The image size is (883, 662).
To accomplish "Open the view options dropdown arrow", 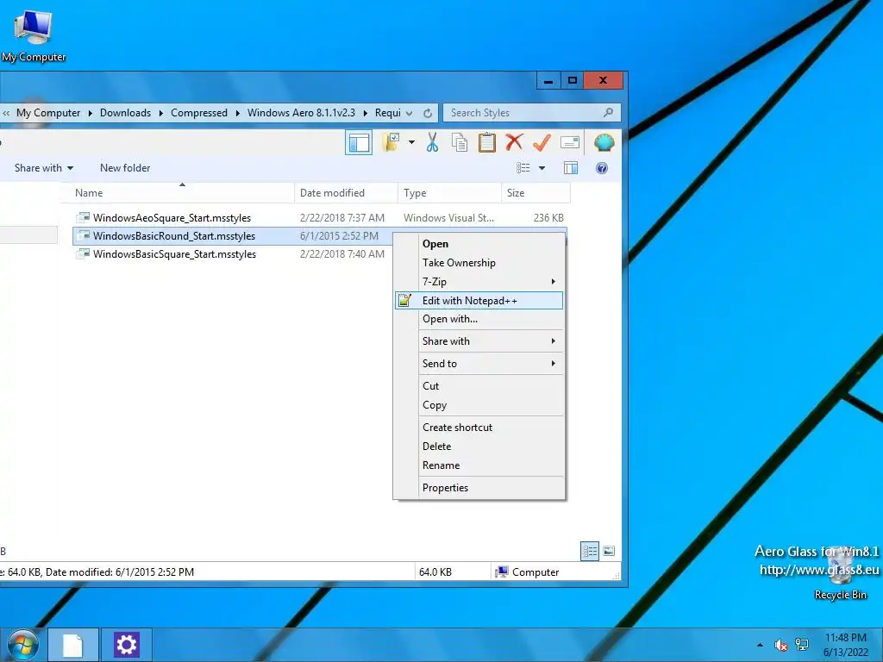I will [542, 168].
